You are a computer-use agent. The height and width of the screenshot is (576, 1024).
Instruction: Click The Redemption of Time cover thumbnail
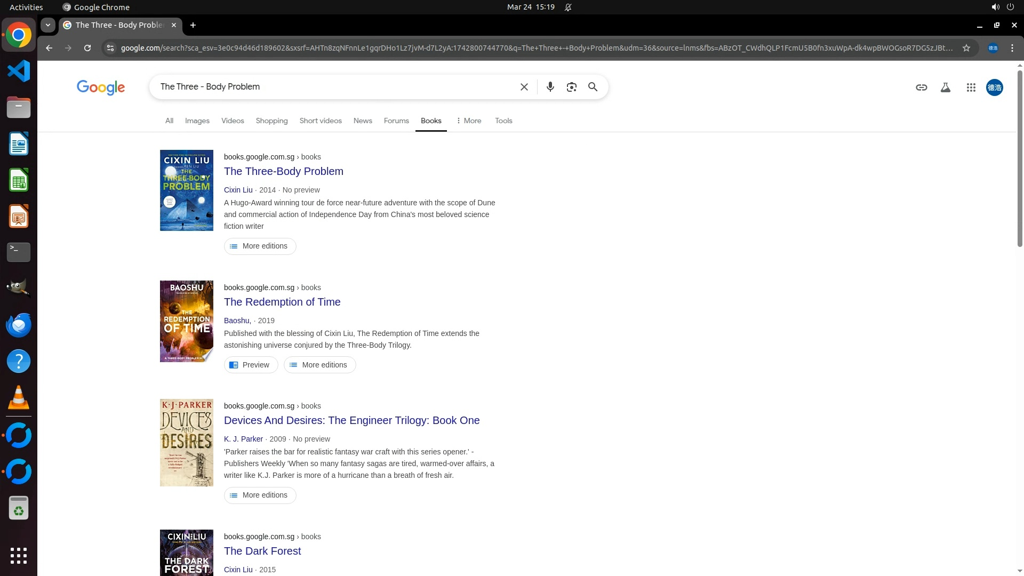coord(186,321)
